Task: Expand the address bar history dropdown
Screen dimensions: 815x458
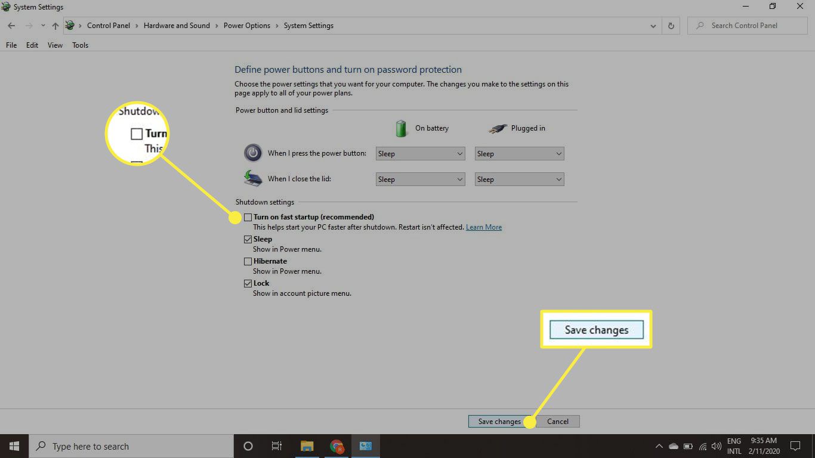Action: coord(653,26)
